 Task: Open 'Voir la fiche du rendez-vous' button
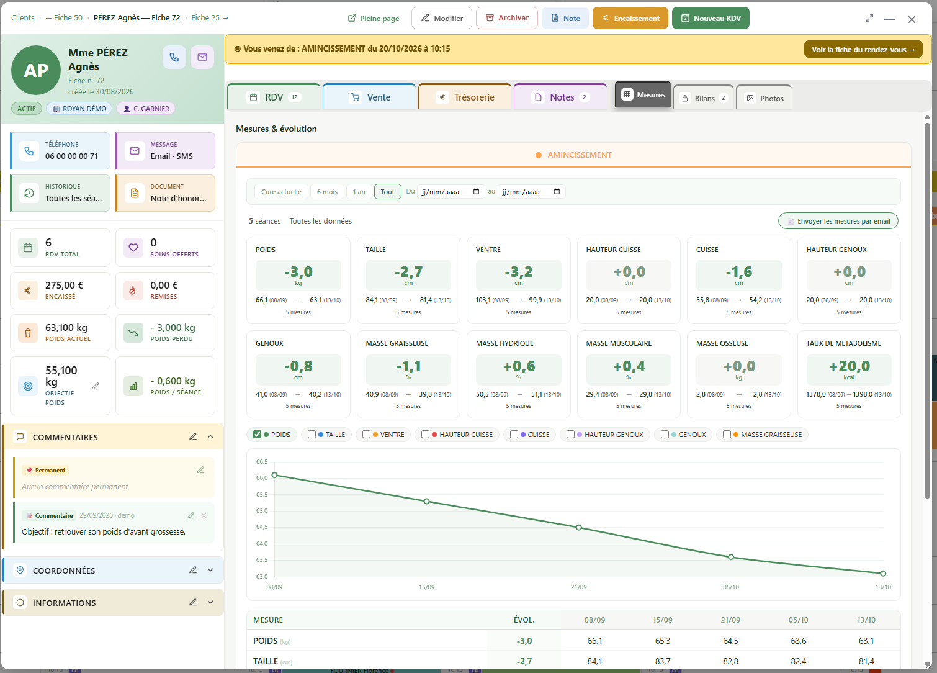863,50
